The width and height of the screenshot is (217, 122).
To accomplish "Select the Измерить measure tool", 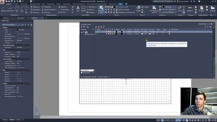I will 190,9.
